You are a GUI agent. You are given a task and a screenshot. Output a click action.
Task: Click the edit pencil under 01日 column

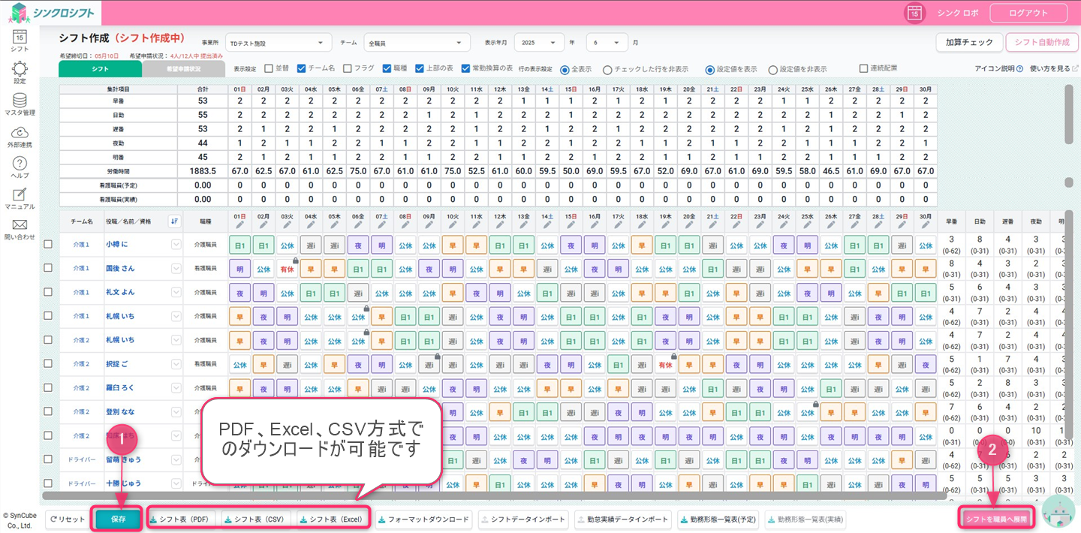coord(240,224)
